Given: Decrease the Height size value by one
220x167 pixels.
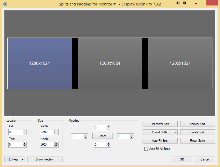Looking at the screenshot, I should (56, 146).
